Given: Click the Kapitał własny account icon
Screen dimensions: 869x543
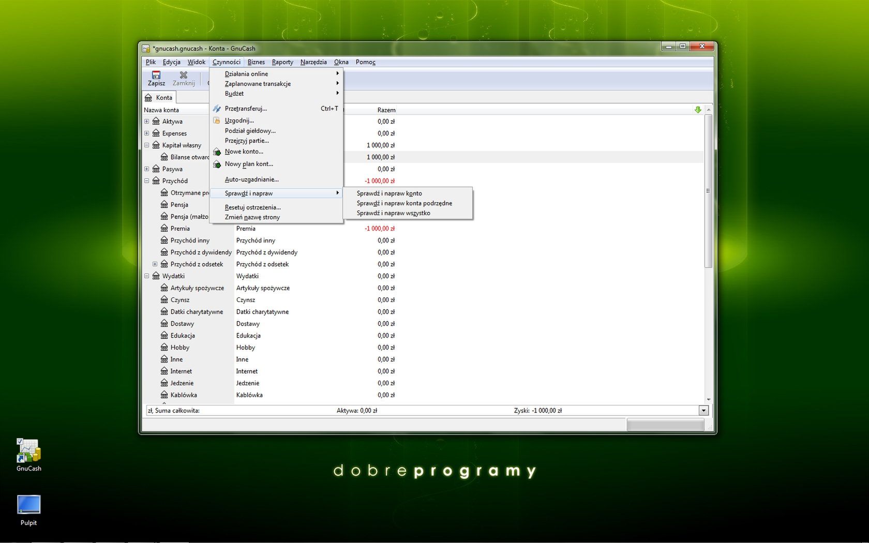Looking at the screenshot, I should (x=156, y=145).
